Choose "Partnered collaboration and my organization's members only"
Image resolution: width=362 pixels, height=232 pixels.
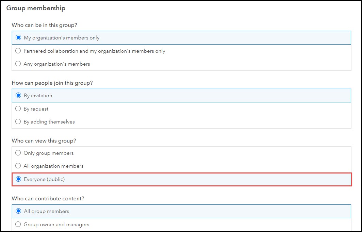point(18,51)
